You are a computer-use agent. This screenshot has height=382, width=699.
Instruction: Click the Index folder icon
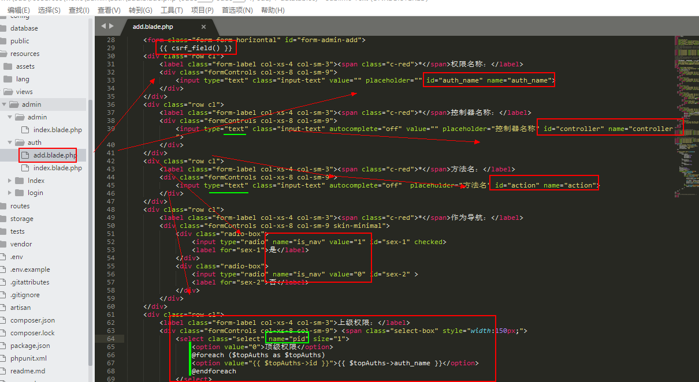click(19, 181)
